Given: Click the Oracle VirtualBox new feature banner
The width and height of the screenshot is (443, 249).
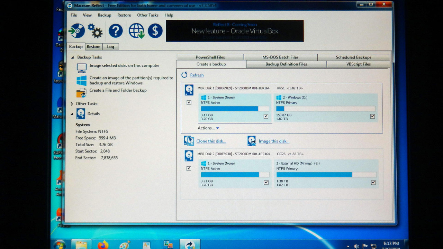Looking at the screenshot, I should point(235,31).
